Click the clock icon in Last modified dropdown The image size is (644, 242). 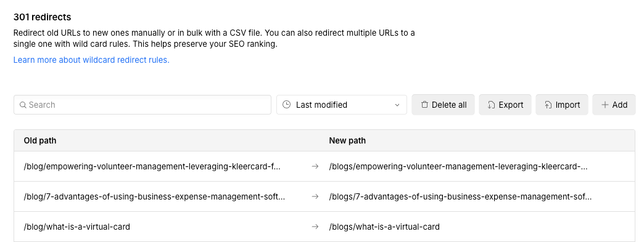(x=286, y=105)
